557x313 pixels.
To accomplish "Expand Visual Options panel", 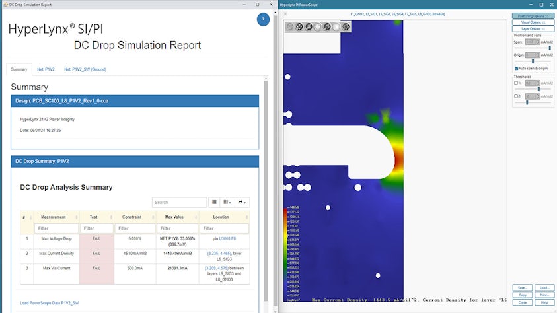I will 533,22.
